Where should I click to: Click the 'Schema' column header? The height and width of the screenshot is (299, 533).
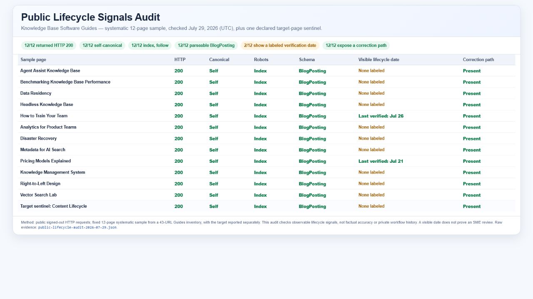click(x=307, y=60)
